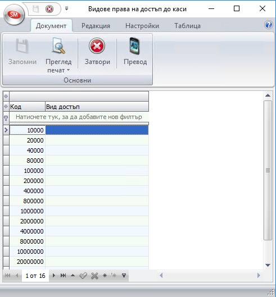Go to next record arrow in navigator

[54, 276]
